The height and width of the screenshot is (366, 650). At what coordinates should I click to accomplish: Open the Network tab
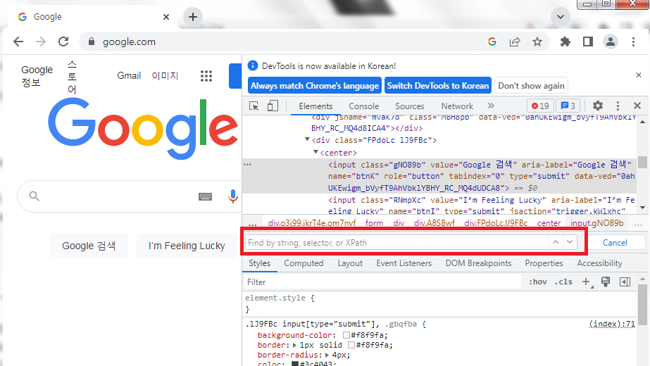pos(457,106)
